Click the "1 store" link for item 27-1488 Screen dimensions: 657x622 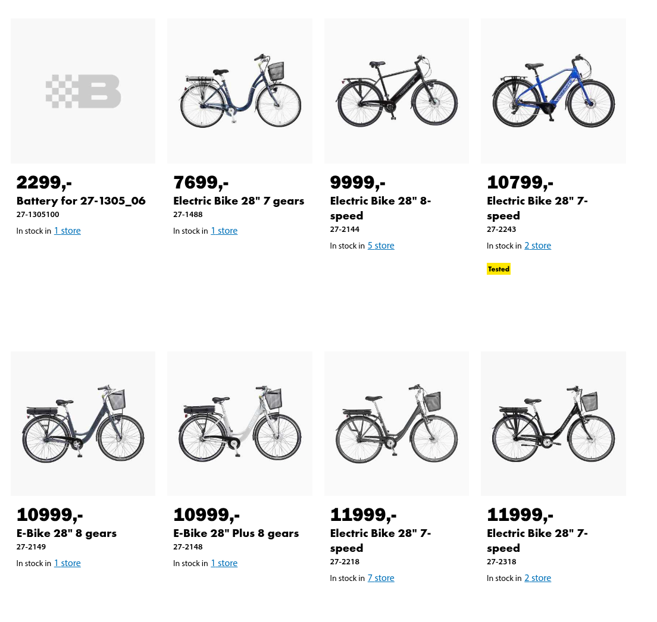[x=224, y=231]
